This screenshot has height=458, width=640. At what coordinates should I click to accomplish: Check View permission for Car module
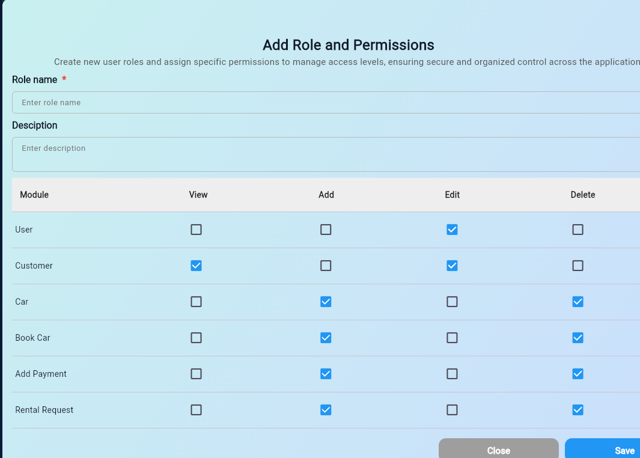196,302
